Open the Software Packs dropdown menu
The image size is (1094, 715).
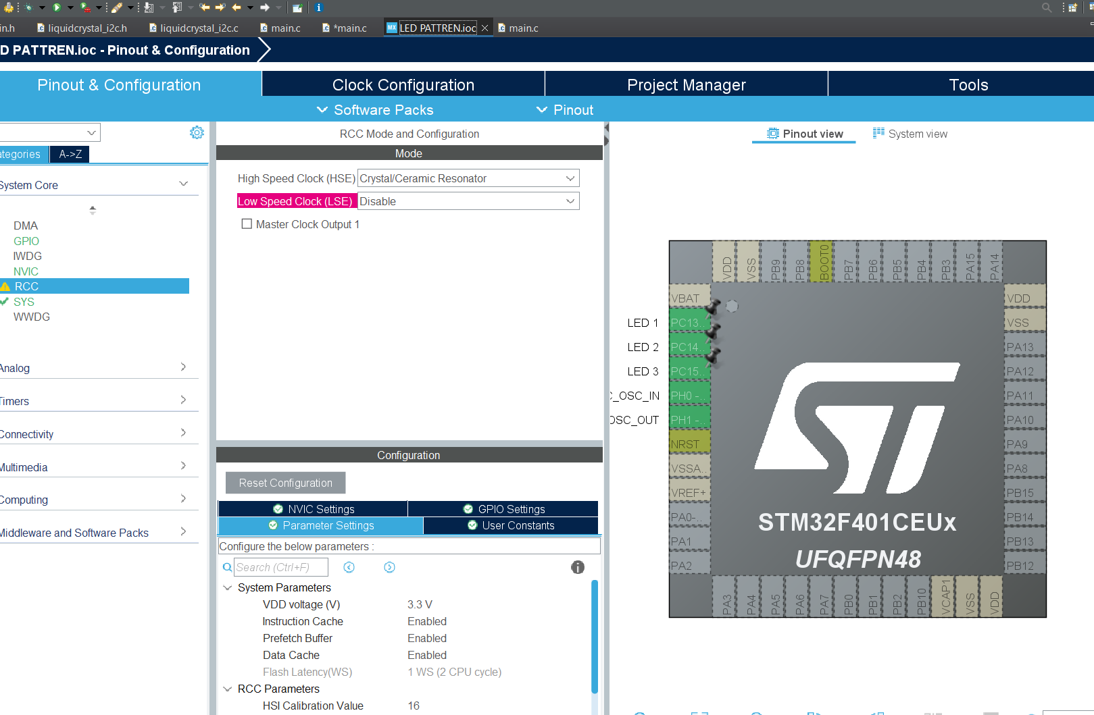click(375, 110)
